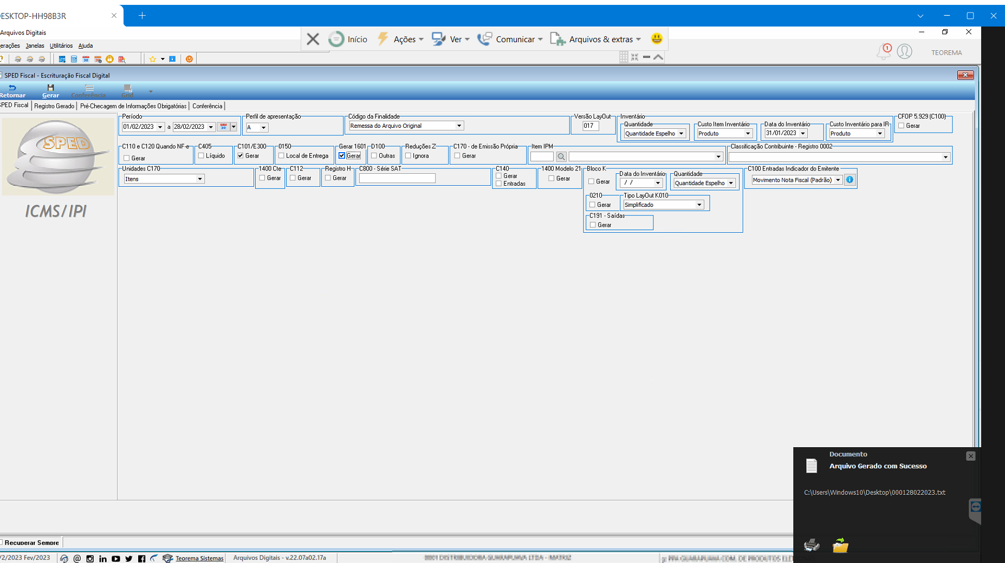Click the C800 Série SAT input field
Viewport: 1005px width, 563px height.
coord(397,178)
